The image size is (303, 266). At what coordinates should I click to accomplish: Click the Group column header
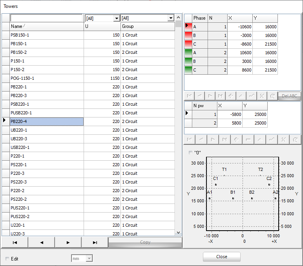[x=147, y=26]
